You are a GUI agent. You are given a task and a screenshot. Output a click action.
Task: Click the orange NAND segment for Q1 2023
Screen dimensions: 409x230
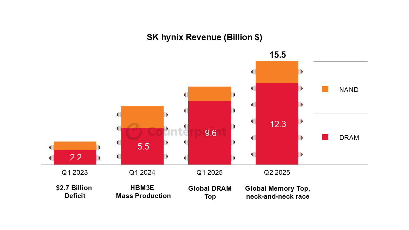[75, 146]
